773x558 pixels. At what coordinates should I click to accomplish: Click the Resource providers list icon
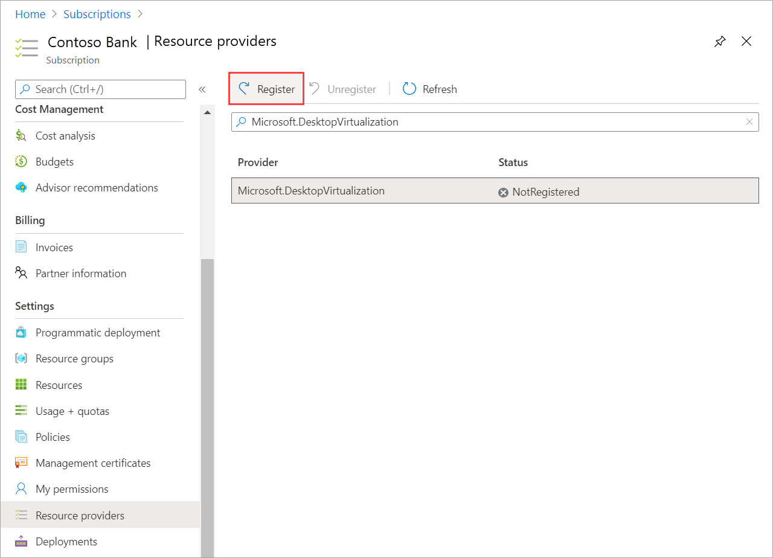pos(21,515)
